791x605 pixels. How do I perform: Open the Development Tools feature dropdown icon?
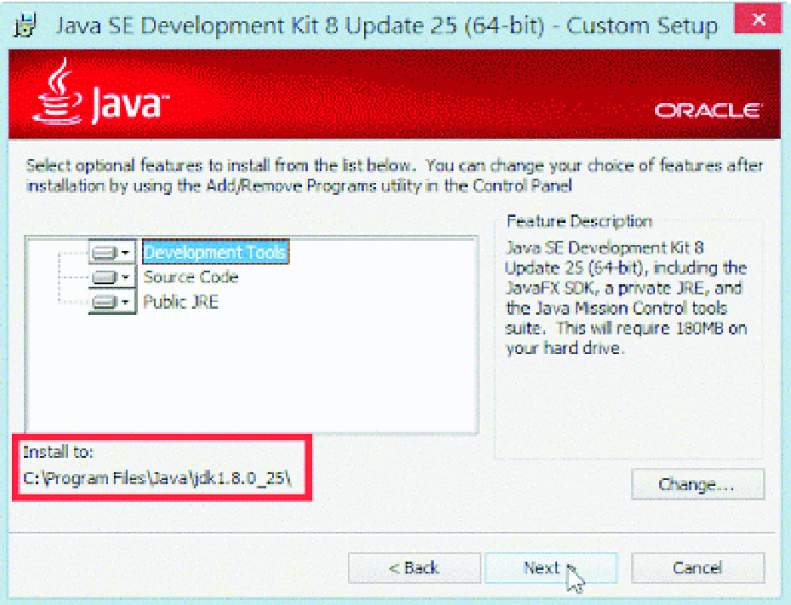(x=111, y=252)
